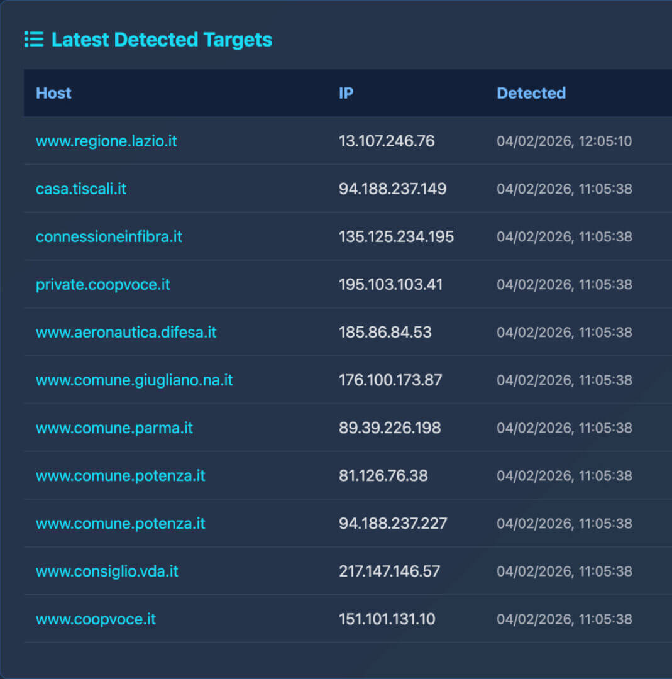Select the www.comune.parma.it host link
Image resolution: width=672 pixels, height=679 pixels.
[114, 428]
